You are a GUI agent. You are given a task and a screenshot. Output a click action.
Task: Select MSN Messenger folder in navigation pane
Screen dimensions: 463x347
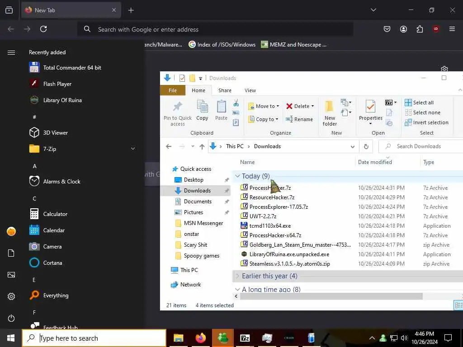pos(199,223)
